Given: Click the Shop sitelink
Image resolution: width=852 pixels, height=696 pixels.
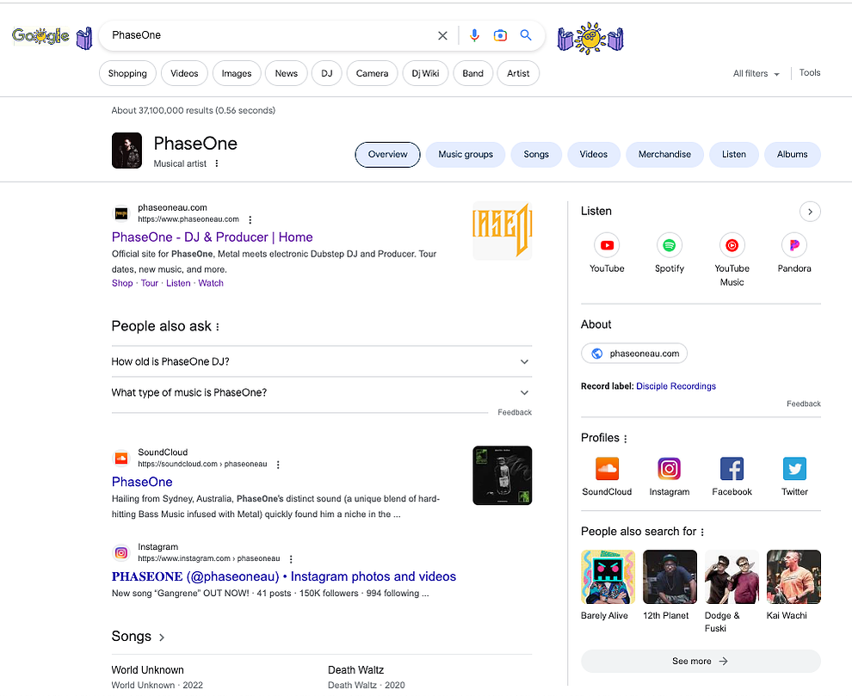Looking at the screenshot, I should pyautogui.click(x=122, y=284).
